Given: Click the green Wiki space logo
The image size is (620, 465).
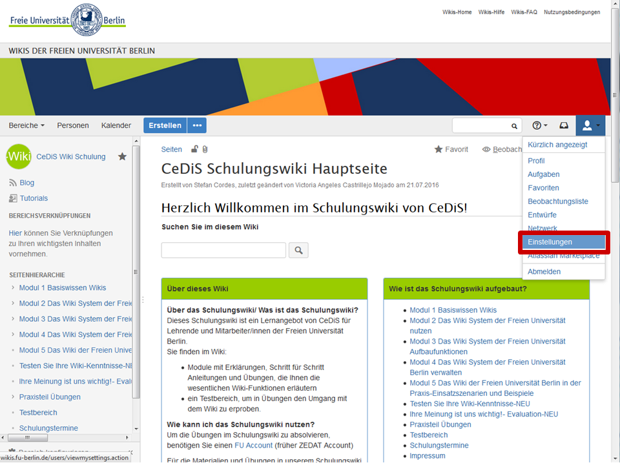Looking at the screenshot, I should point(19,156).
